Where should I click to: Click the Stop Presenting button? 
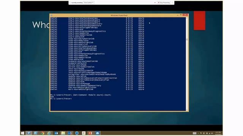tap(164, 3)
